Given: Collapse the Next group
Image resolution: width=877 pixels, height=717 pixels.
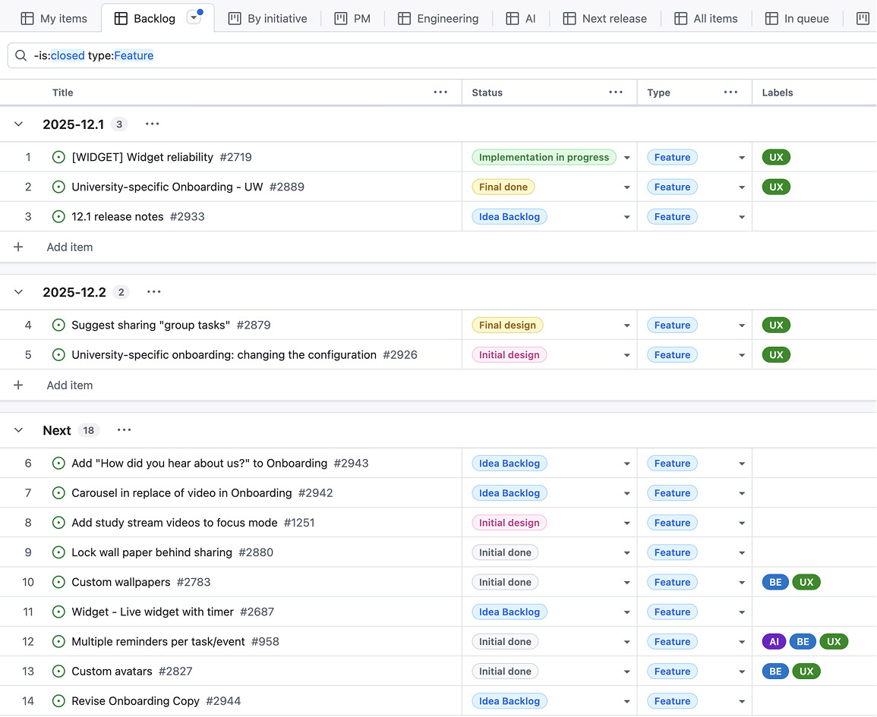Looking at the screenshot, I should pyautogui.click(x=19, y=430).
